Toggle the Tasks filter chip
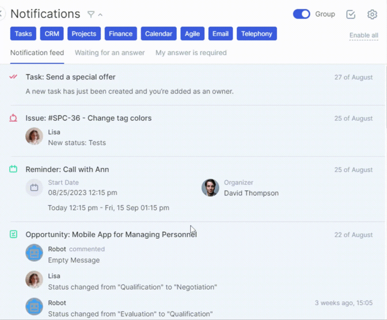 pyautogui.click(x=23, y=33)
